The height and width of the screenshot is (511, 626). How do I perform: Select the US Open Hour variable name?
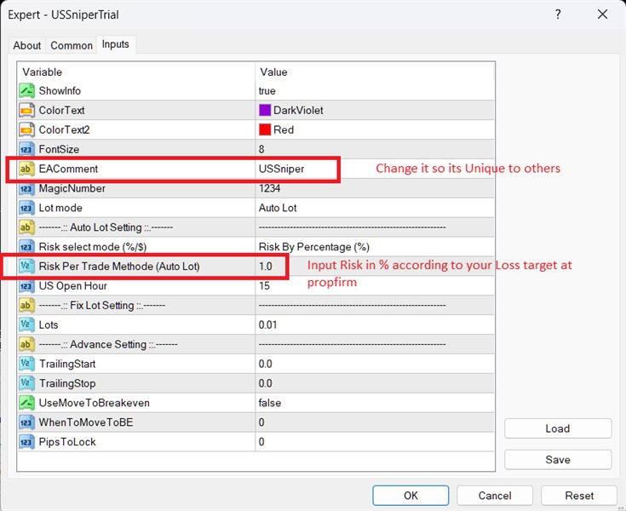[x=73, y=286]
